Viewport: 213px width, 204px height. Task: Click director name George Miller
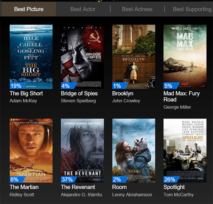(x=177, y=107)
